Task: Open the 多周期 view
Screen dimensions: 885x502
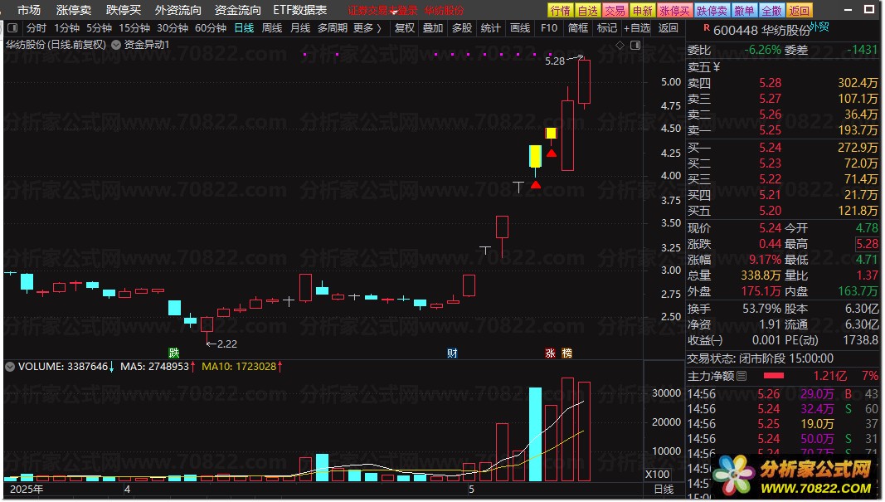Action: 333,27
